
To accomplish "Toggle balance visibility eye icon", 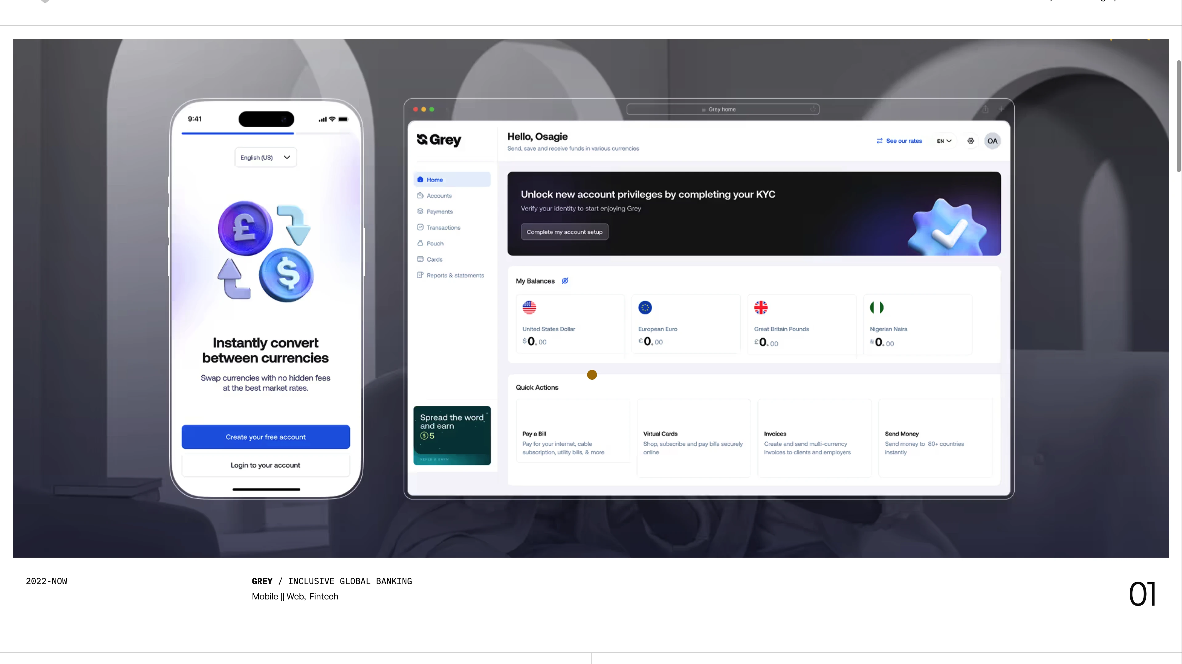I will pyautogui.click(x=565, y=281).
